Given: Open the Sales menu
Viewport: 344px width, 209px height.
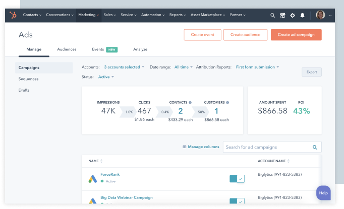Looking at the screenshot, I should [x=109, y=15].
